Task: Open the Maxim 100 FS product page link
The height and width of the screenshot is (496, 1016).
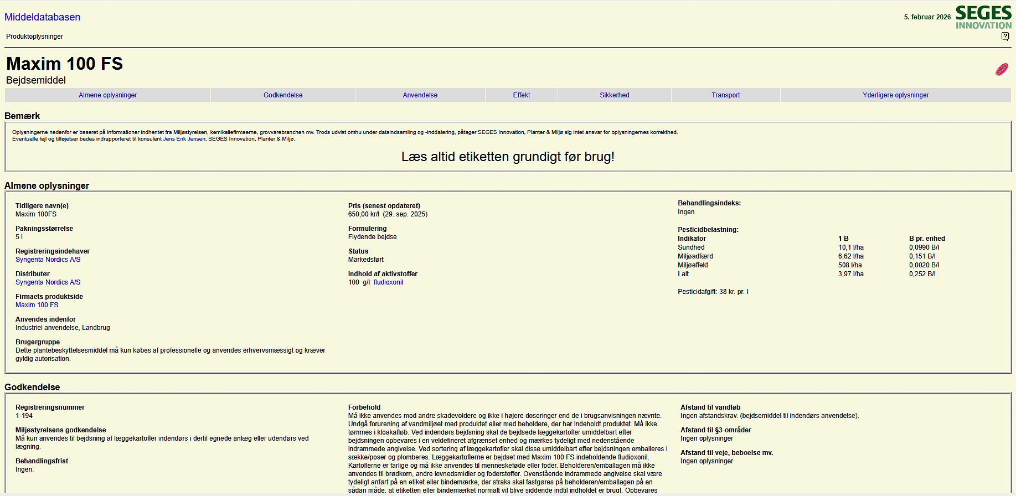Action: coord(37,305)
